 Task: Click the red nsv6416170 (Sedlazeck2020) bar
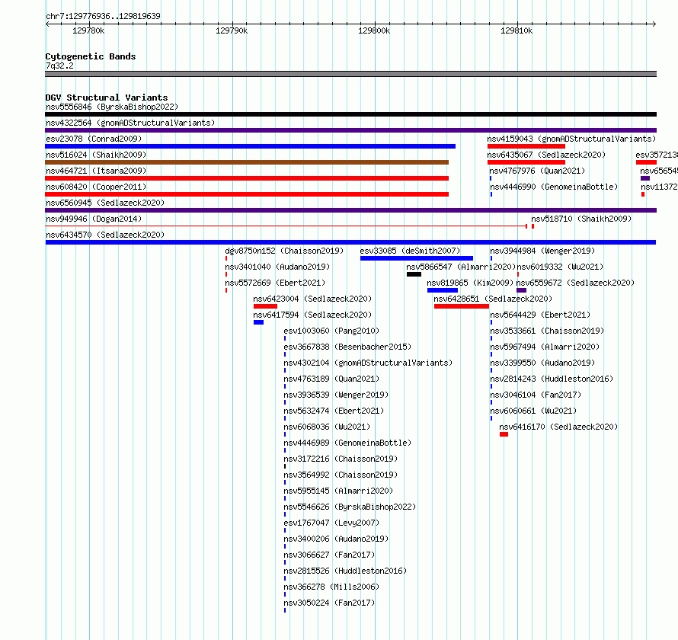(x=504, y=434)
